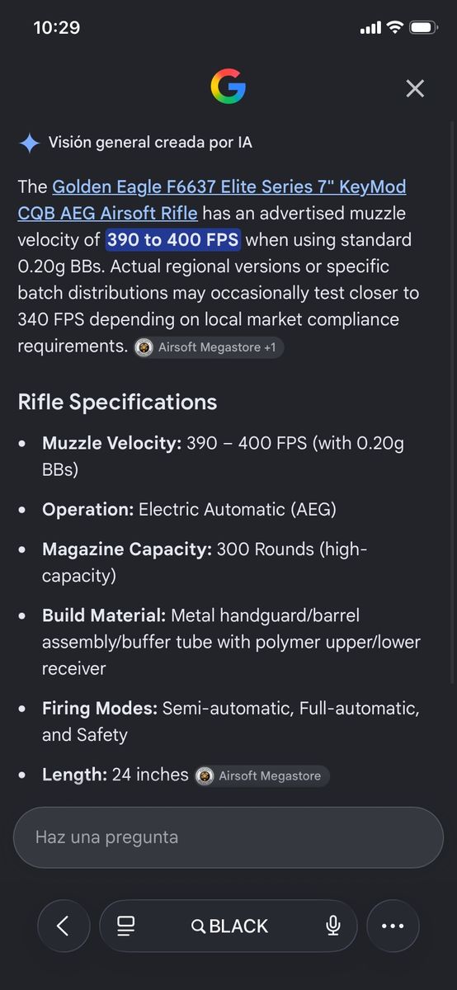
Task: Tap the highlighted '390 to 400 FPS' text
Action: tap(172, 240)
